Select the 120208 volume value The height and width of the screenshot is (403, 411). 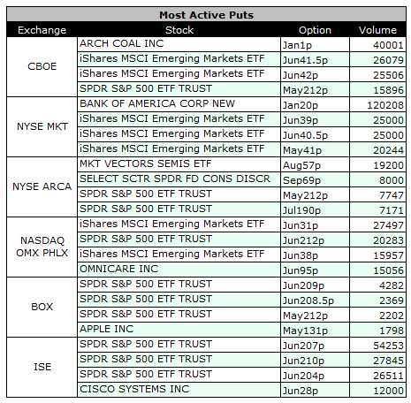coord(385,105)
